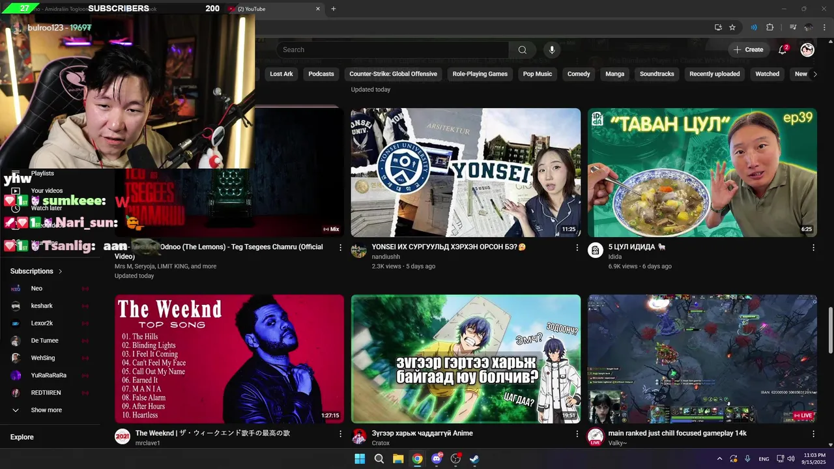The height and width of the screenshot is (469, 834).
Task: Bookmark this page with the star icon
Action: click(x=732, y=27)
